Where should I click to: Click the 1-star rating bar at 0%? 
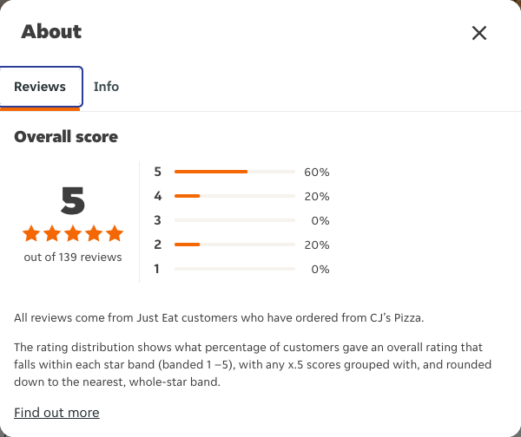click(234, 269)
